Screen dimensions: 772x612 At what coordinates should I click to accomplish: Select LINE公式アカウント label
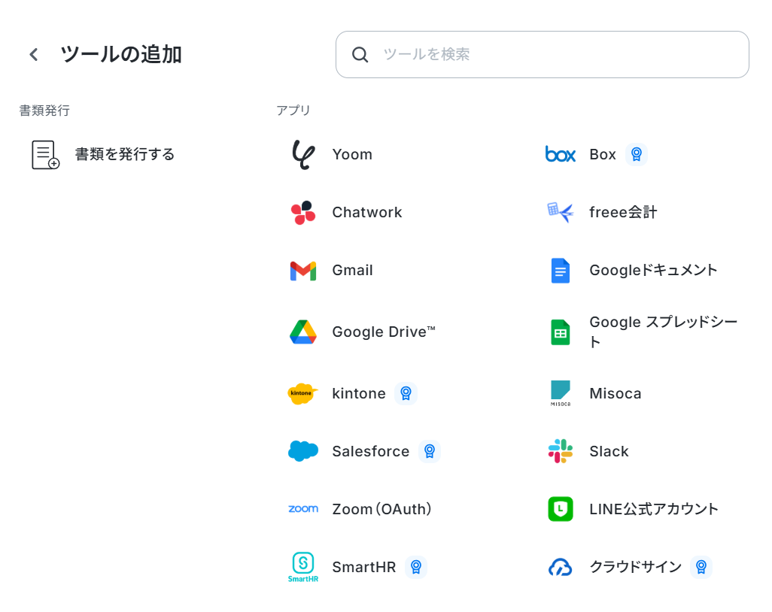654,509
